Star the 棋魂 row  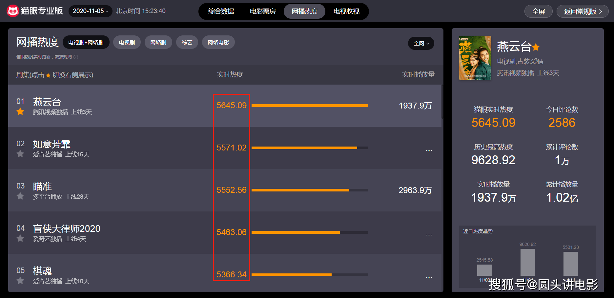[x=20, y=281]
